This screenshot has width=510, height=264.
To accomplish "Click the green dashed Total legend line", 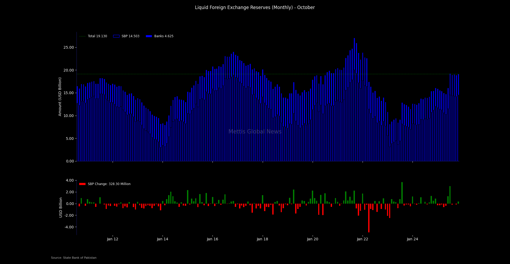I will [82, 36].
